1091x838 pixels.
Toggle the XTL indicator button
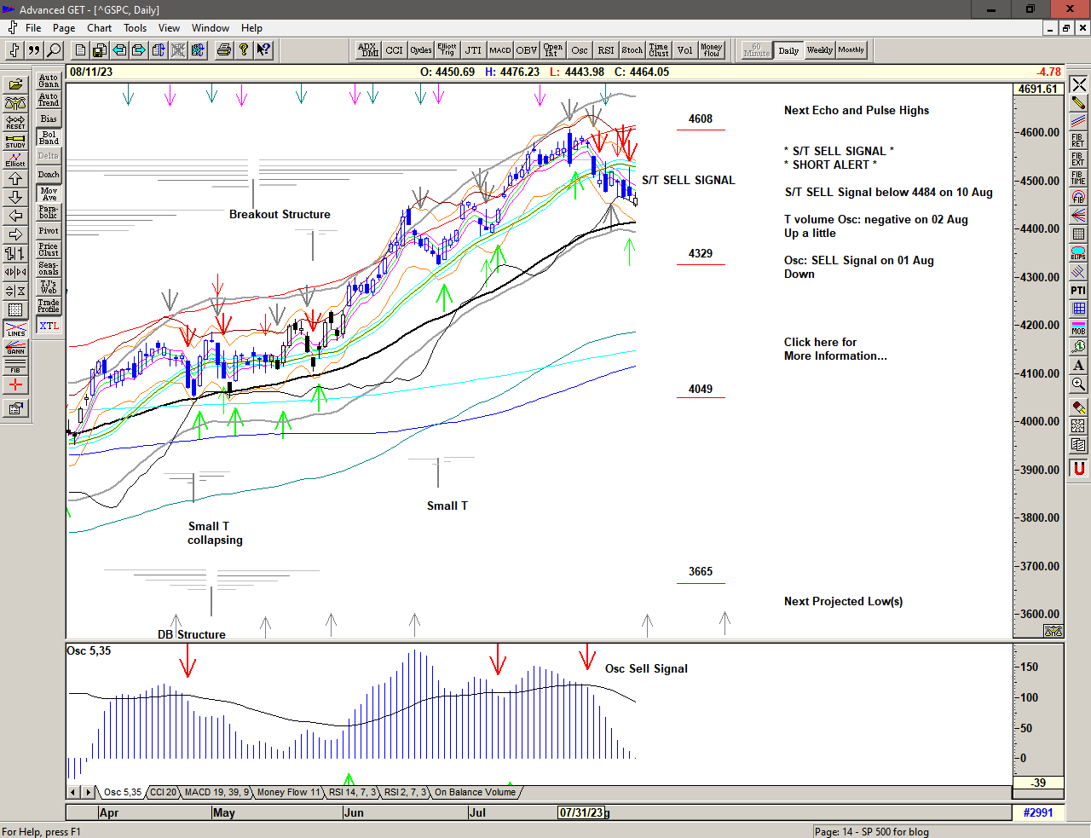click(49, 326)
